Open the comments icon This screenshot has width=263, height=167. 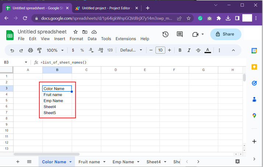(x=180, y=34)
